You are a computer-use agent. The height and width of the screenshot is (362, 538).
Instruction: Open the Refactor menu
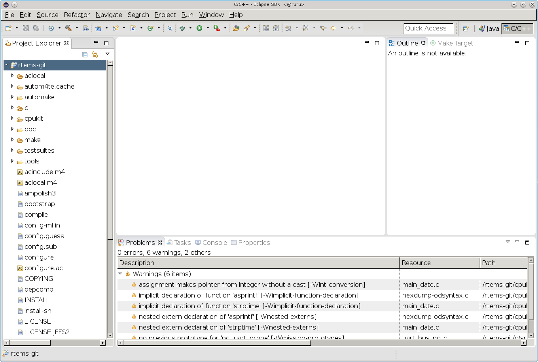coord(77,15)
